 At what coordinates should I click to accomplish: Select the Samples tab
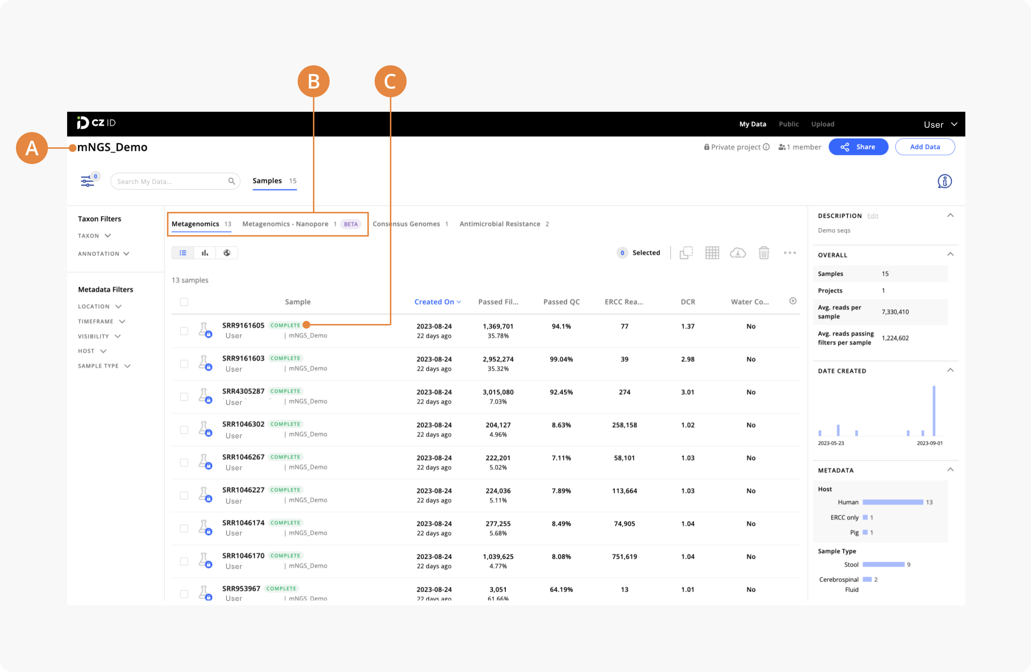(275, 181)
